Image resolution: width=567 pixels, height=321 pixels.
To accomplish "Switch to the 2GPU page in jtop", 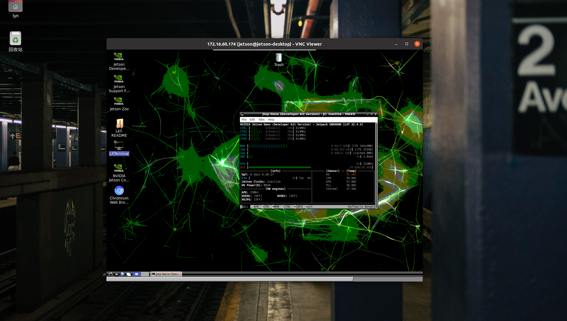I will pos(255,207).
